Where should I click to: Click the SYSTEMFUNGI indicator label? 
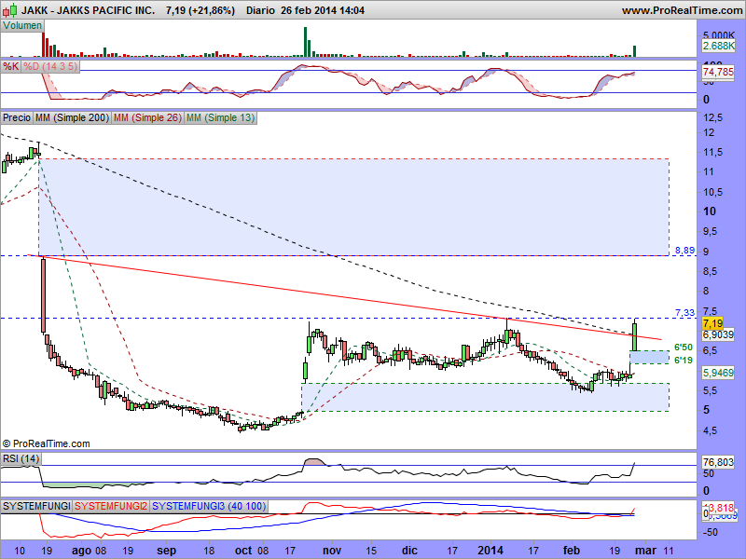[x=36, y=506]
